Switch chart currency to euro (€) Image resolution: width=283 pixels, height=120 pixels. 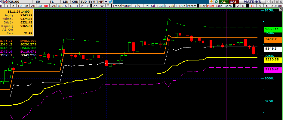point(267,6)
